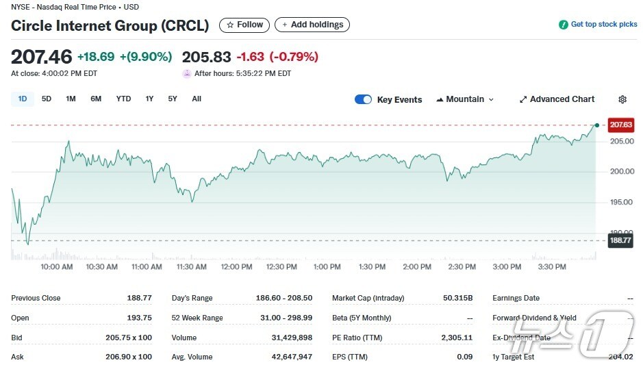Switch to the 5D time range
This screenshot has width=643, height=367.
[x=47, y=99]
